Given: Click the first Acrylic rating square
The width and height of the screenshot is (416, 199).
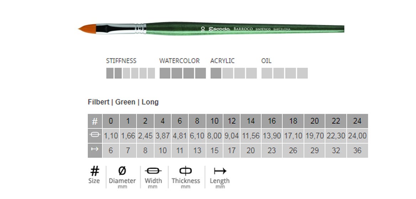Looking at the screenshot, I should pos(216,73).
